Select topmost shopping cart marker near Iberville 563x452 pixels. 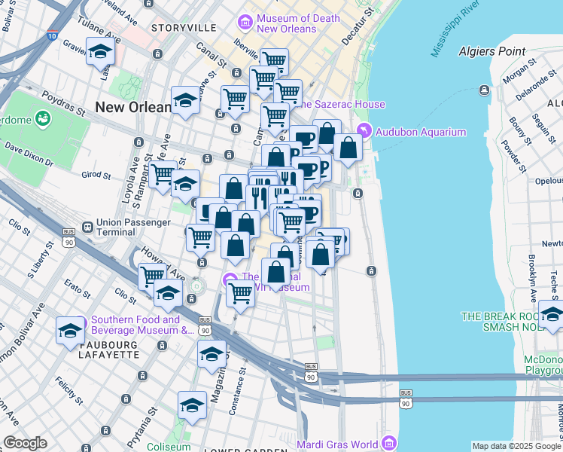click(274, 61)
